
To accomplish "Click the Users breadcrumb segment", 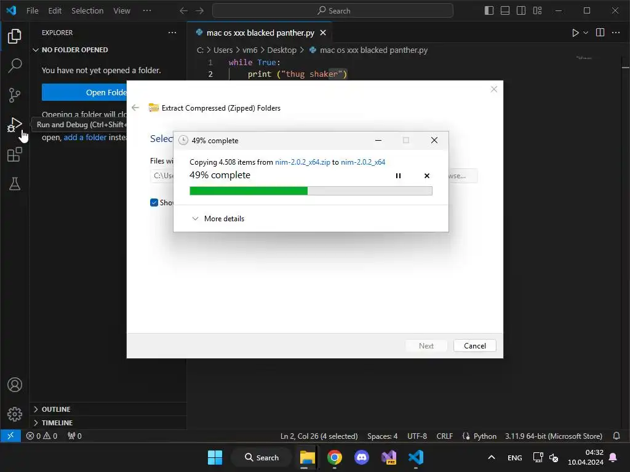I will click(x=223, y=50).
